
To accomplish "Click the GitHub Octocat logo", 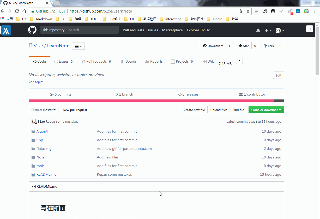I will (32, 30).
